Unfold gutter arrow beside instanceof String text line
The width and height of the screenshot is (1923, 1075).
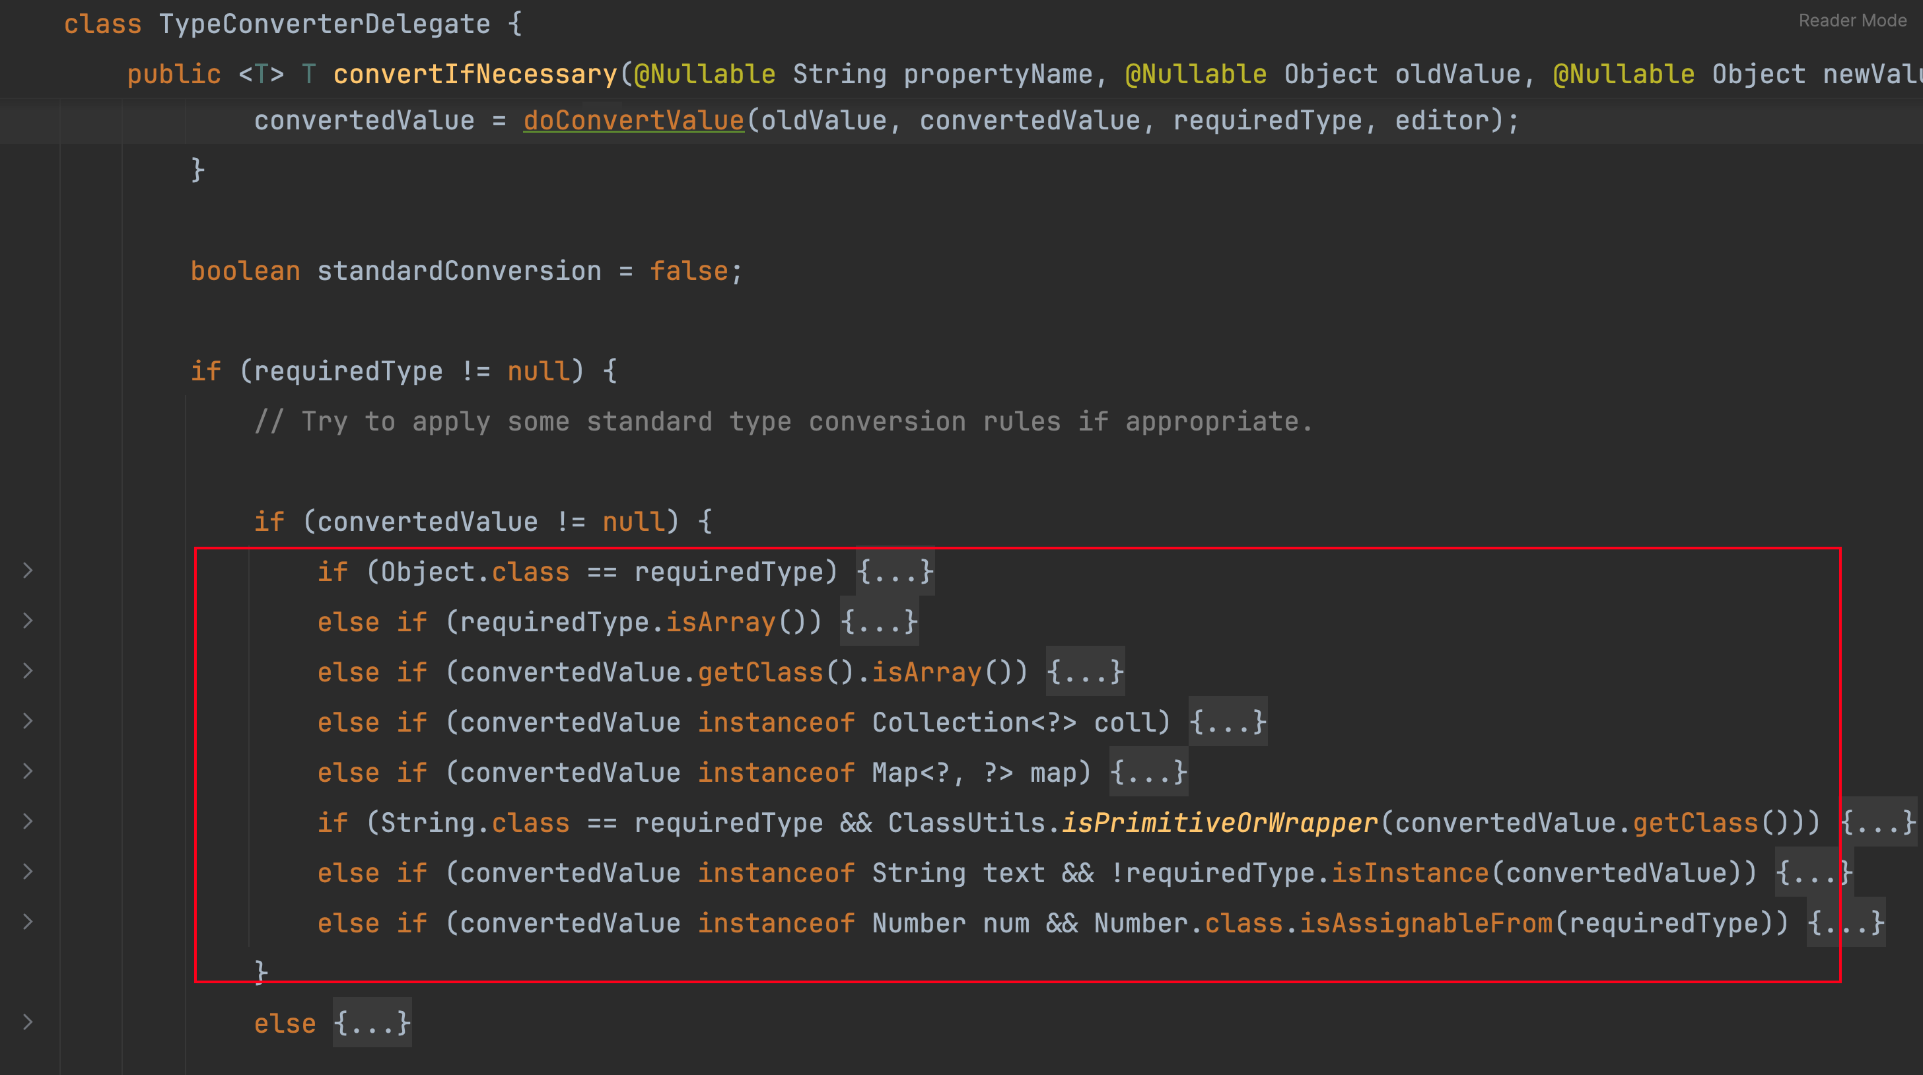tap(28, 872)
